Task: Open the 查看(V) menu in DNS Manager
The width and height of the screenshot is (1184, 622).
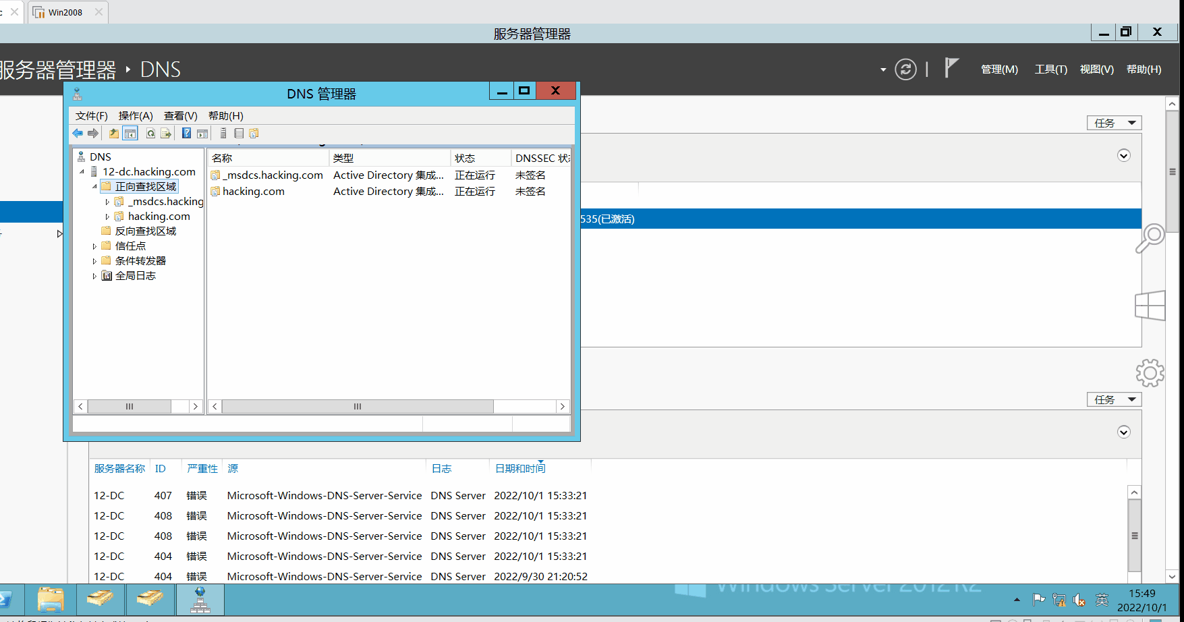Action: [x=181, y=116]
